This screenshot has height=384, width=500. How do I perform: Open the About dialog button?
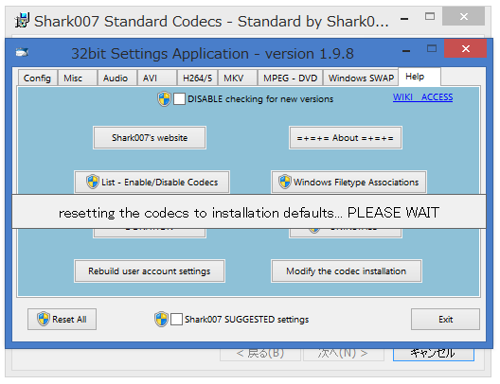tap(346, 137)
